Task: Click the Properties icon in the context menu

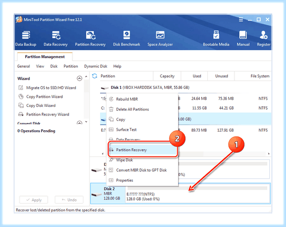Action: [x=111, y=180]
